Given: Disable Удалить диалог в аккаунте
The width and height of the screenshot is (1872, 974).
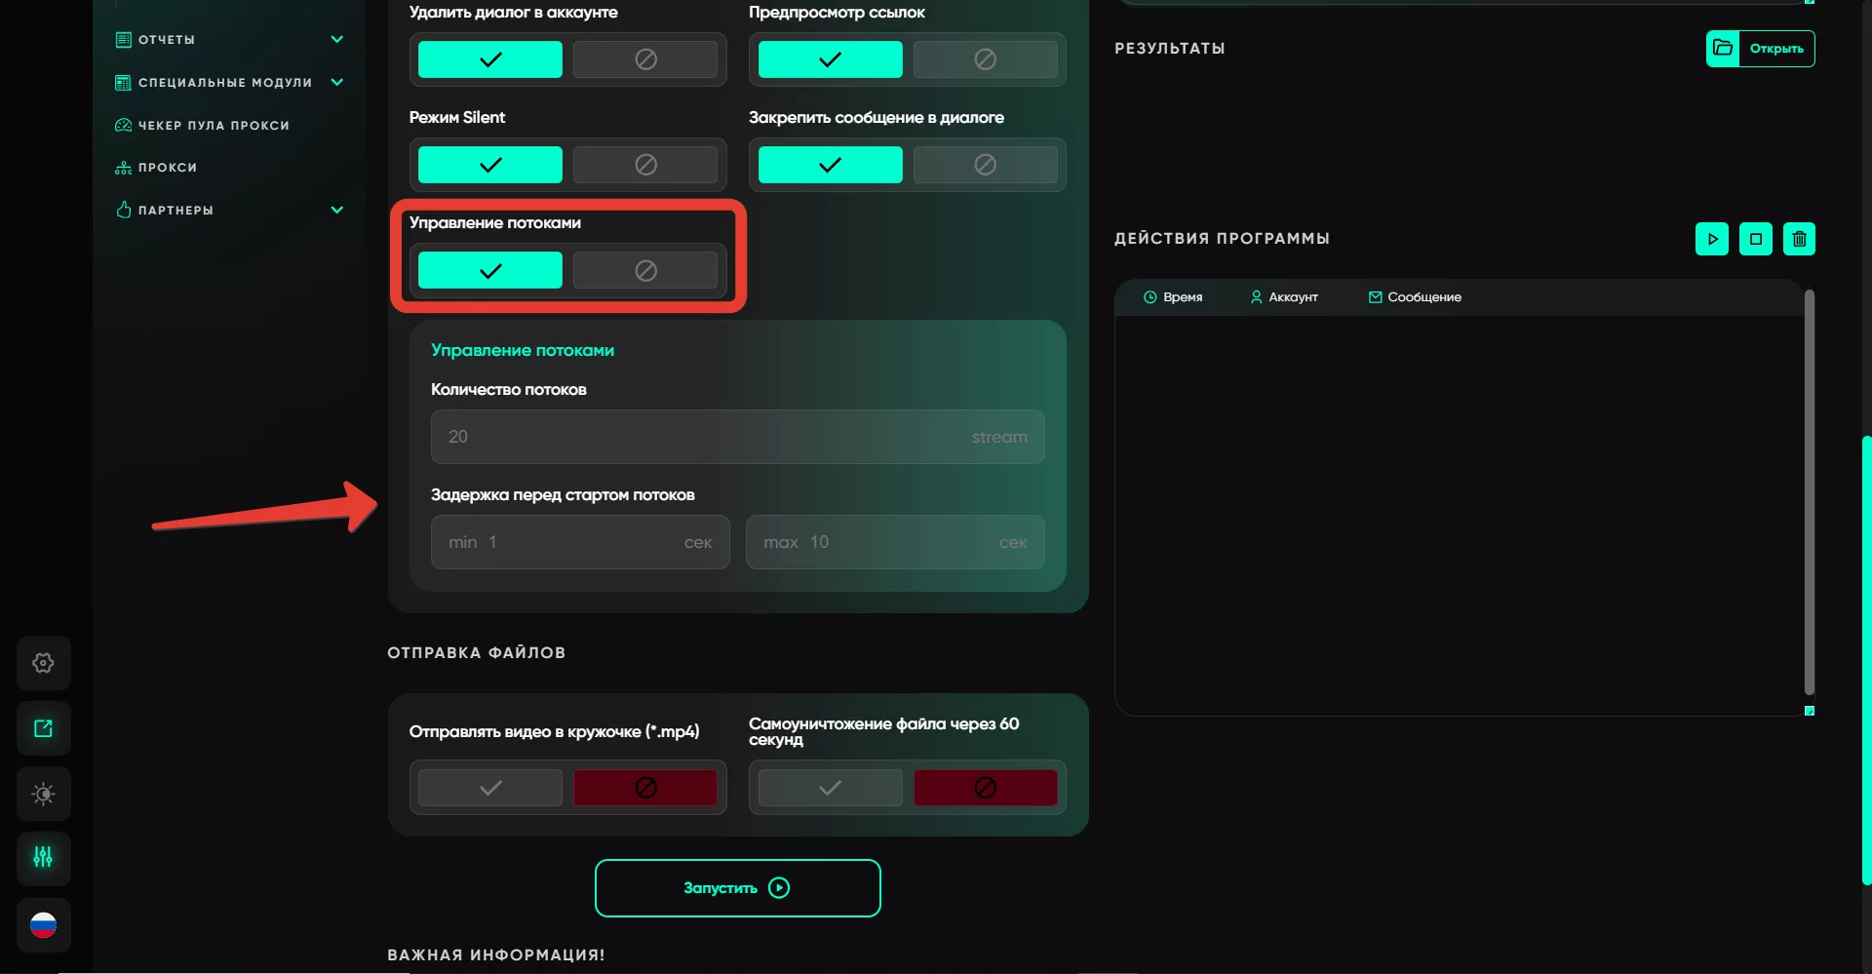Looking at the screenshot, I should (645, 59).
